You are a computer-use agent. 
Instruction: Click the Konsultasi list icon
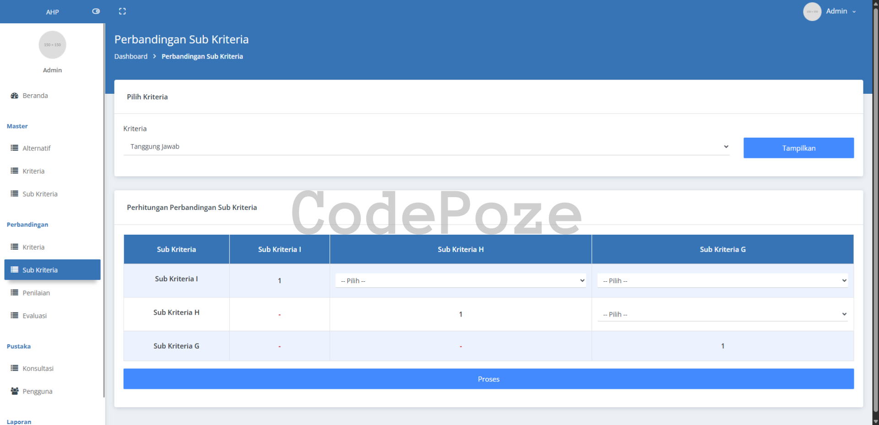(x=15, y=368)
